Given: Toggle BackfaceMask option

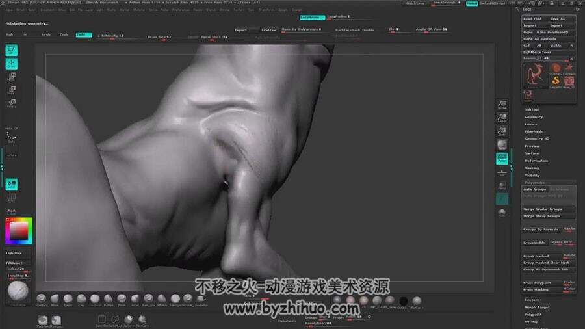Looking at the screenshot, I should pos(348,30).
